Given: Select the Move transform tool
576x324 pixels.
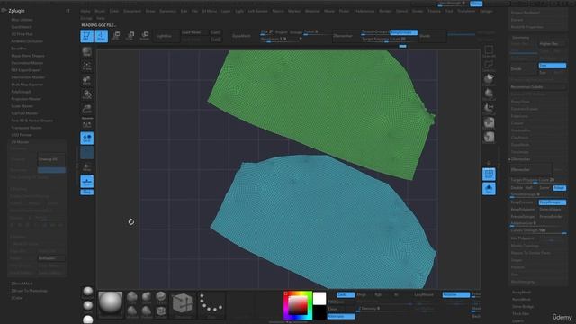Looking at the screenshot, I should tap(116, 36).
